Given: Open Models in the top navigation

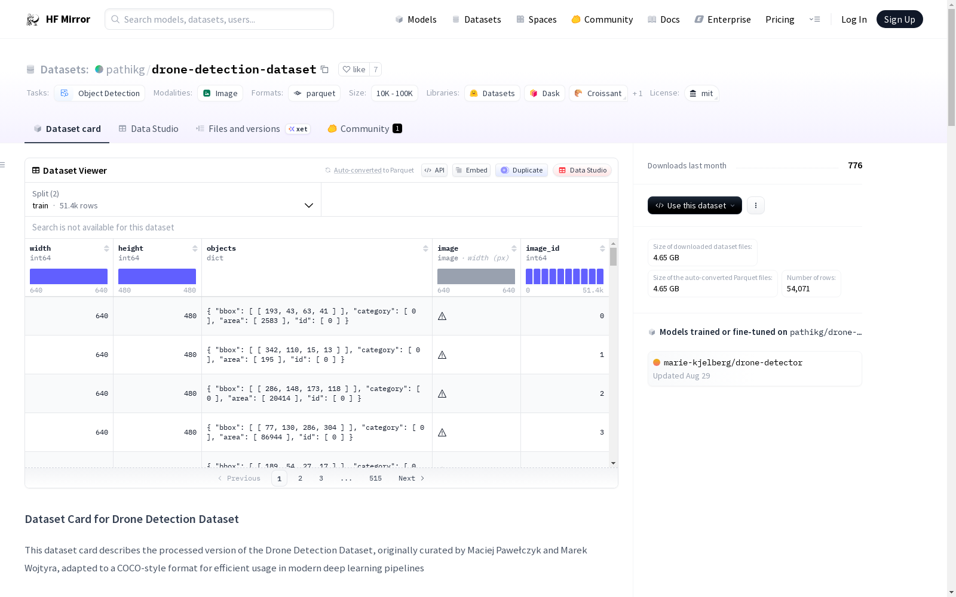Looking at the screenshot, I should click(416, 20).
